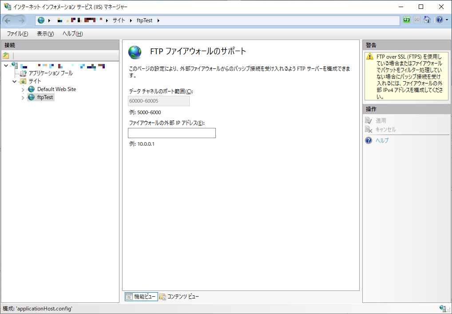Open the 表示 menu

click(44, 33)
